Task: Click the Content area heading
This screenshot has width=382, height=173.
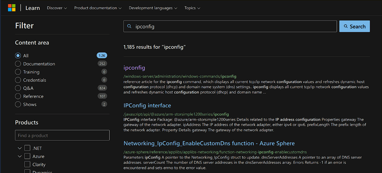Action: click(32, 43)
